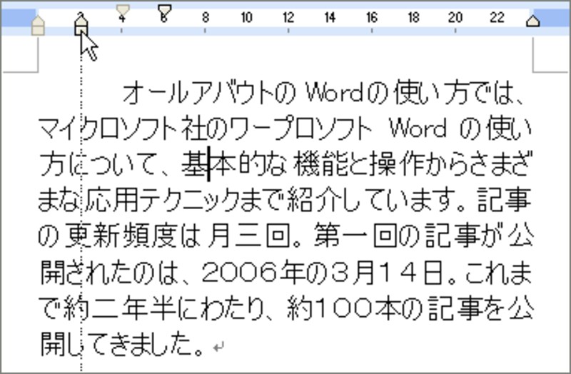Click ruler number 22
571x374 pixels.
(x=497, y=17)
